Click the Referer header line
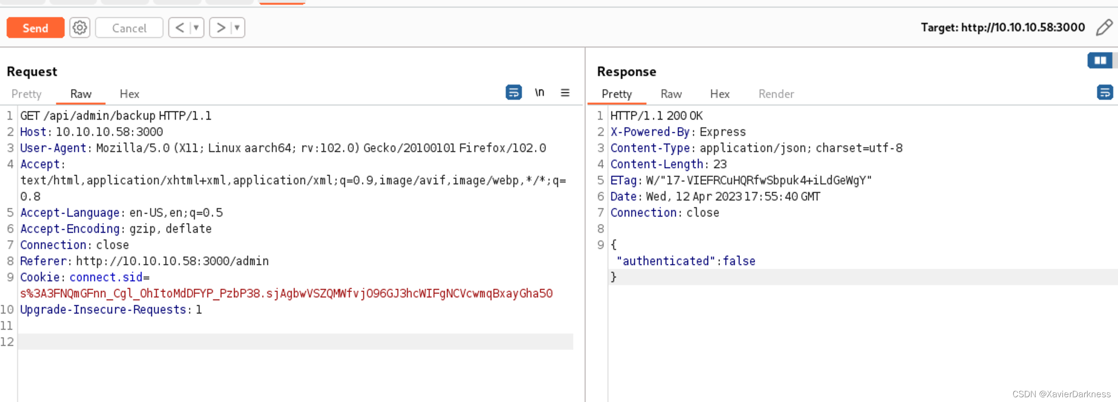 click(145, 261)
